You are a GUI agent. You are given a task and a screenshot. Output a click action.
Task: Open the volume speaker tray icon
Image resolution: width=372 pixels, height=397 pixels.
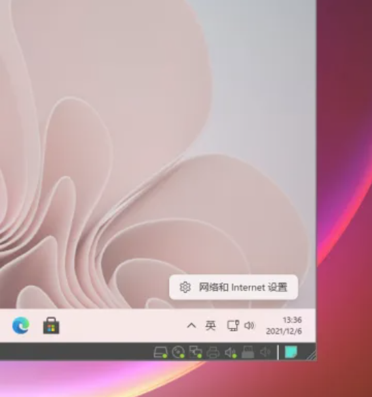click(250, 325)
